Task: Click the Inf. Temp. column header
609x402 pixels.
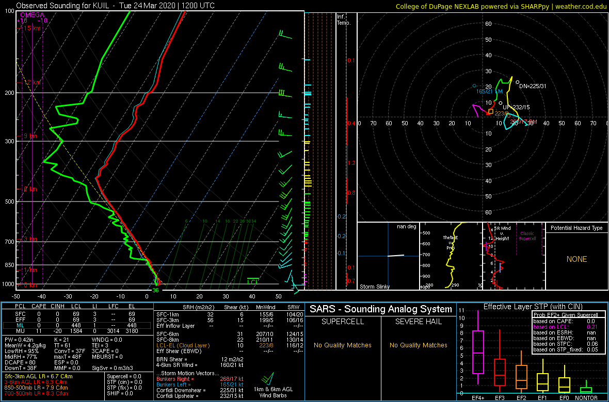Action: [344, 20]
